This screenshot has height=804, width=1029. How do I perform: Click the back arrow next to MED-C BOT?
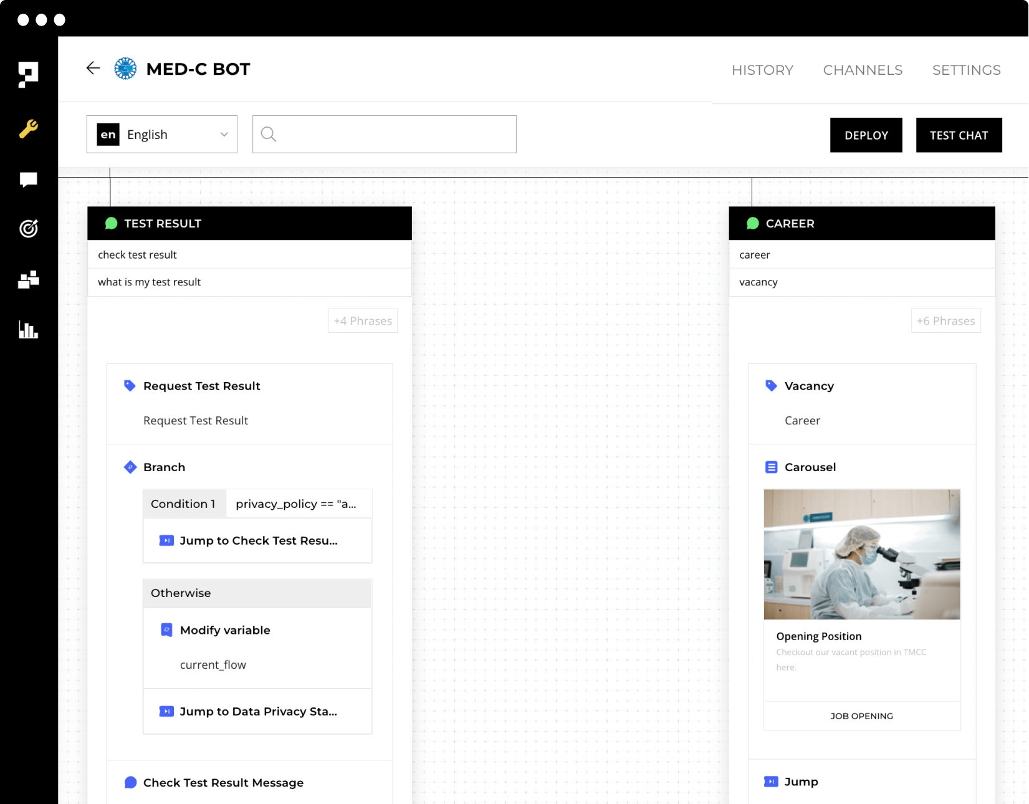(x=92, y=68)
